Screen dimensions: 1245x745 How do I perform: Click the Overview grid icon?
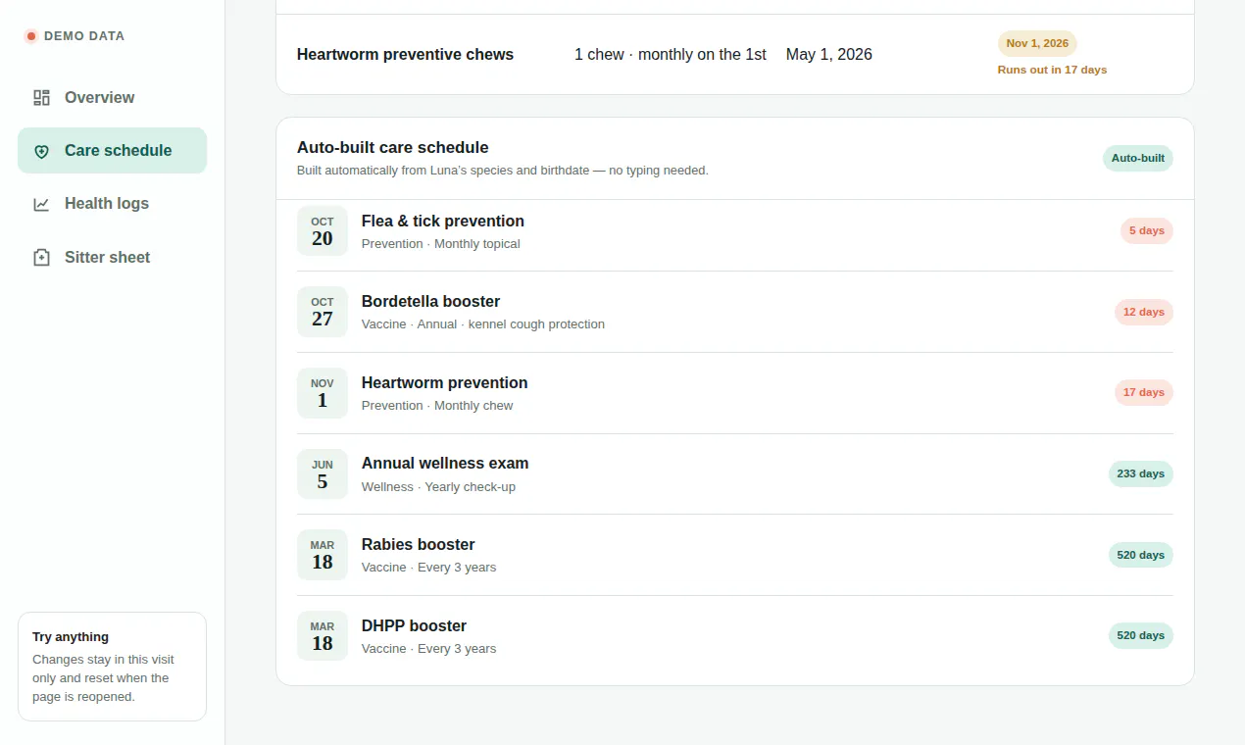[x=41, y=98]
